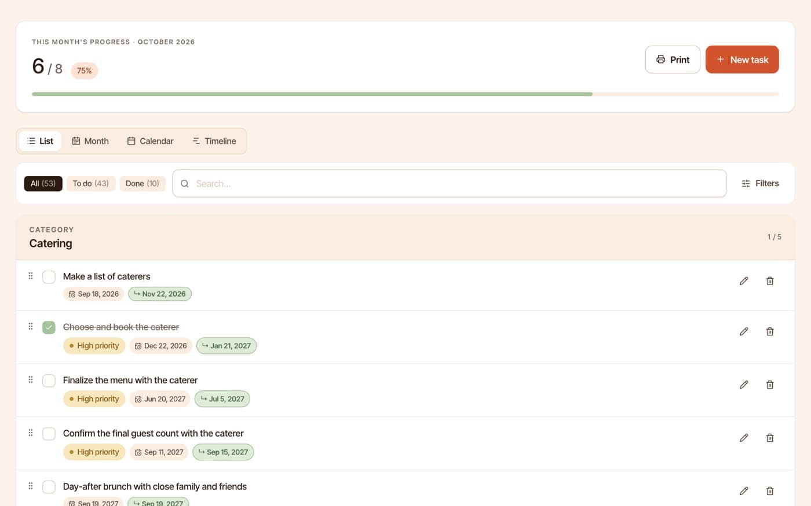Print the task list
The height and width of the screenshot is (506, 811).
(x=673, y=60)
